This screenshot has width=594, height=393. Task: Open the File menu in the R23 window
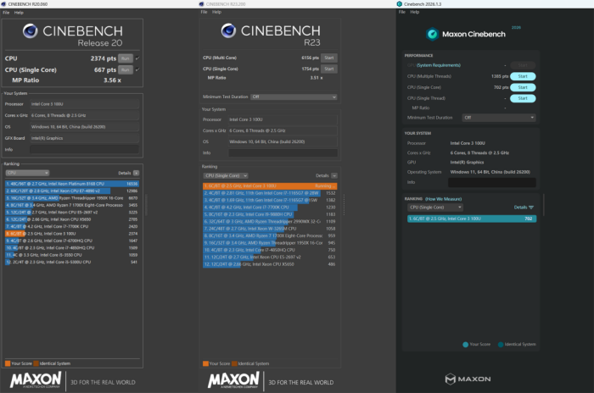pos(205,12)
